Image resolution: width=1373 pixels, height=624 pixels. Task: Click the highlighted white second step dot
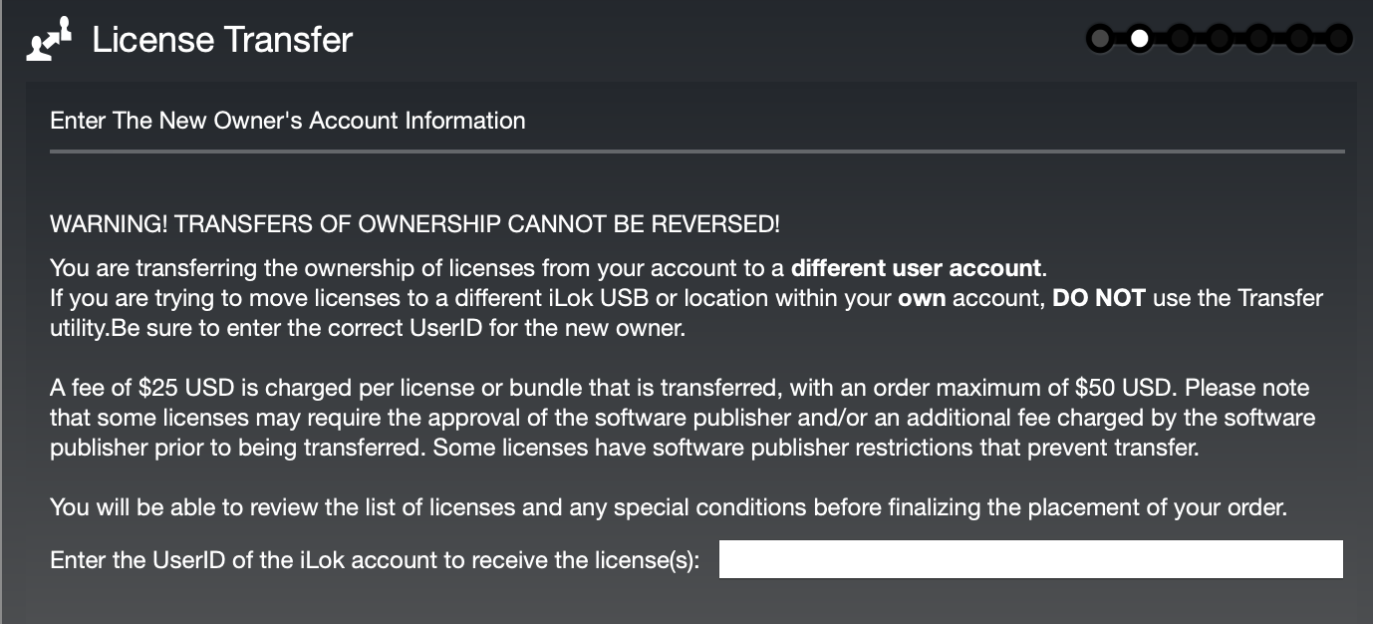(x=1140, y=39)
